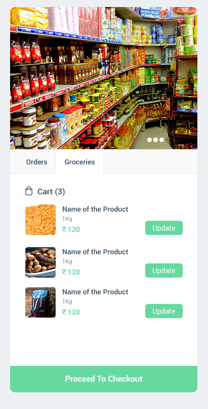Image resolution: width=208 pixels, height=409 pixels.
Task: Click the Cart (3) heading
Action: pos(51,192)
